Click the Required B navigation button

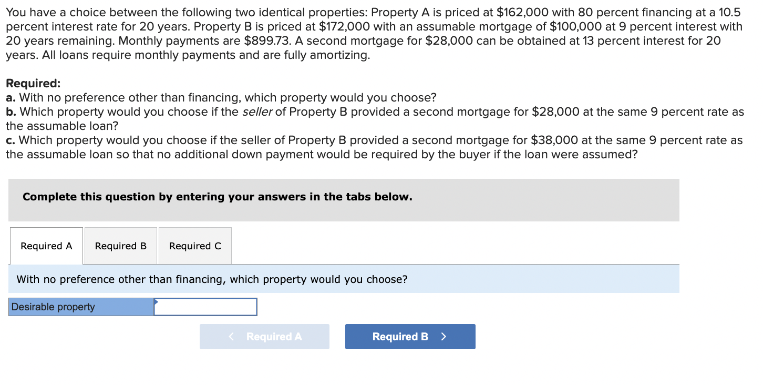(x=410, y=337)
